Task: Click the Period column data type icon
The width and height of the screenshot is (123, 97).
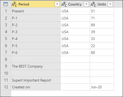Action: click(x=14, y=4)
